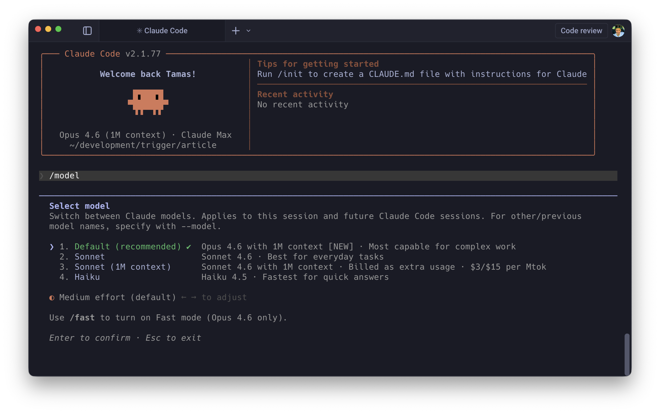This screenshot has width=660, height=414.
Task: Click the terminal vertical scrollbar thumb
Action: tap(627, 354)
